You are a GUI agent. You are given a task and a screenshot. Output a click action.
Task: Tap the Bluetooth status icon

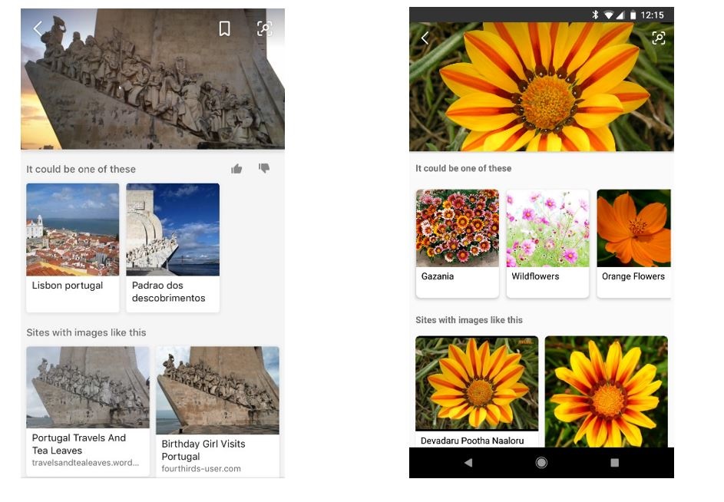(x=595, y=15)
